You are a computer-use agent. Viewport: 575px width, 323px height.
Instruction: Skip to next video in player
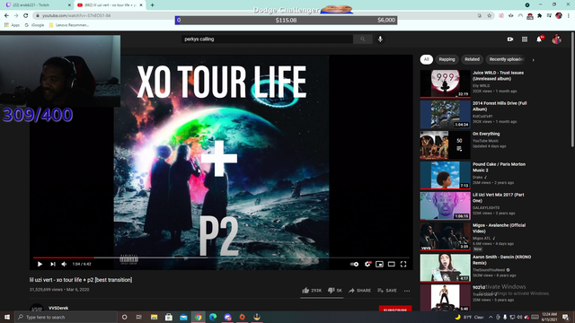pyautogui.click(x=53, y=264)
